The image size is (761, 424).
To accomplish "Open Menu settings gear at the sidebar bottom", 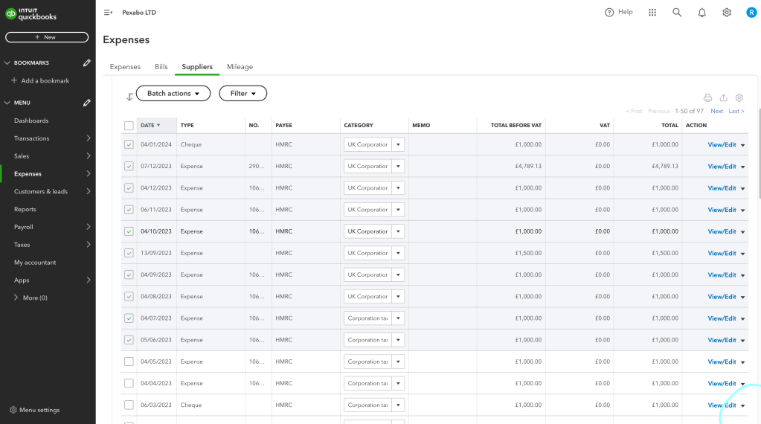I will [13, 410].
